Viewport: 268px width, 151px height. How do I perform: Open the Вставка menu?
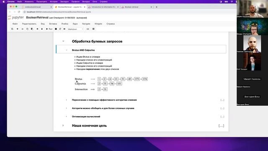point(53,24)
